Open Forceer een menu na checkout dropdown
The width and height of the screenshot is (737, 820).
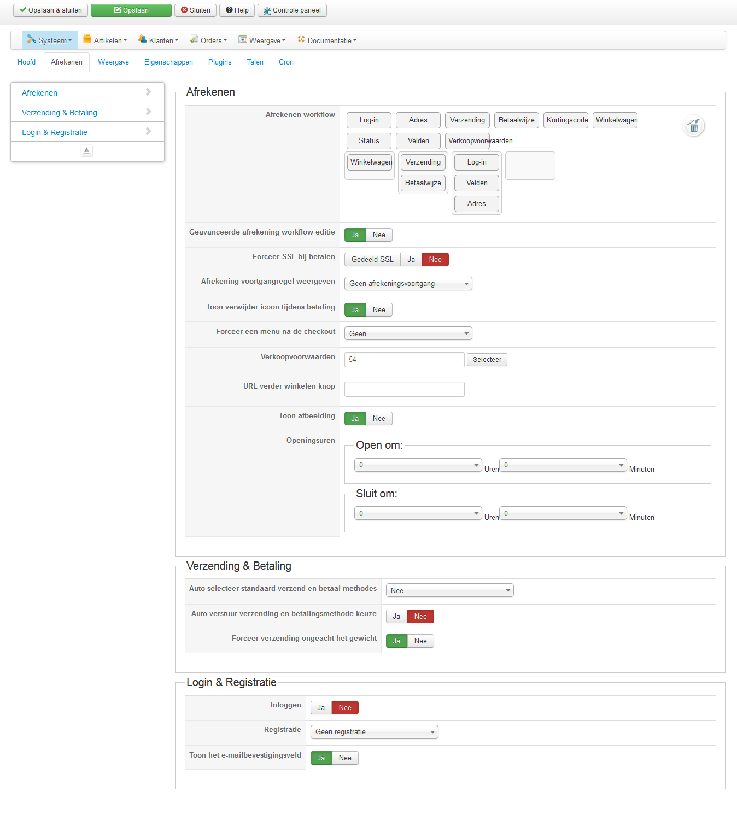click(408, 334)
